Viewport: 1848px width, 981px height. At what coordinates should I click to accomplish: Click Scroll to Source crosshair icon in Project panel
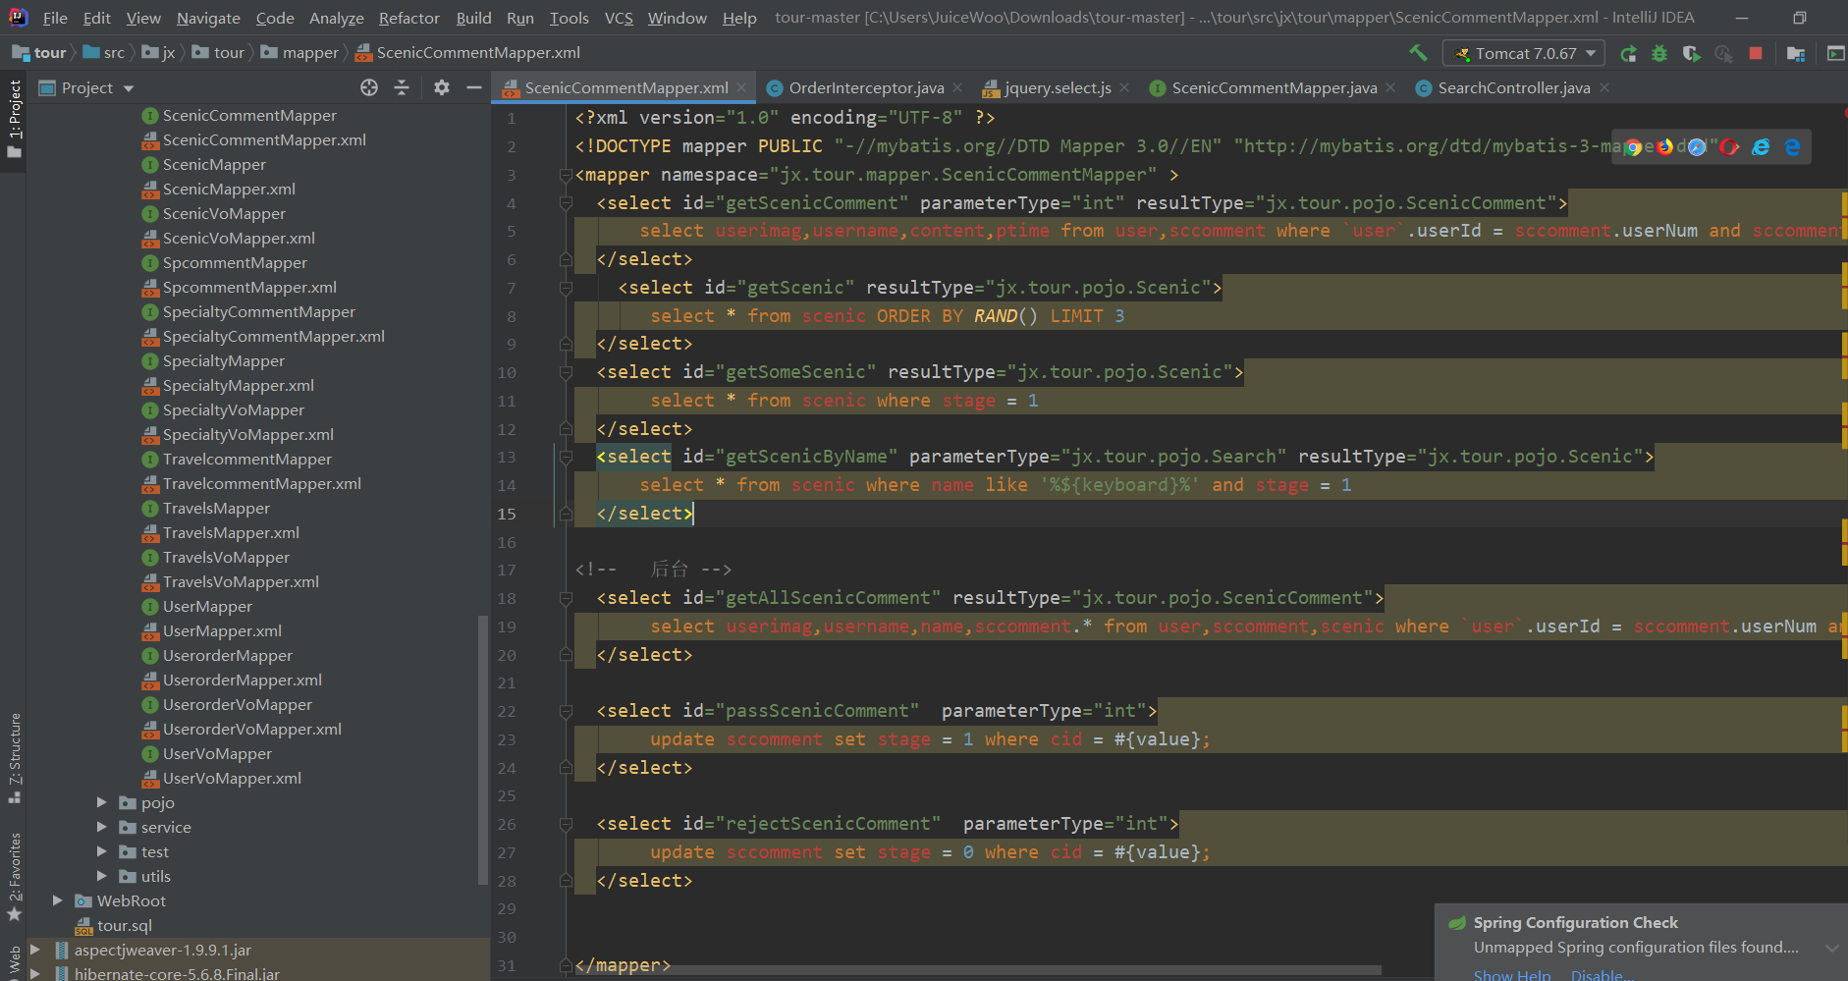pyautogui.click(x=369, y=87)
